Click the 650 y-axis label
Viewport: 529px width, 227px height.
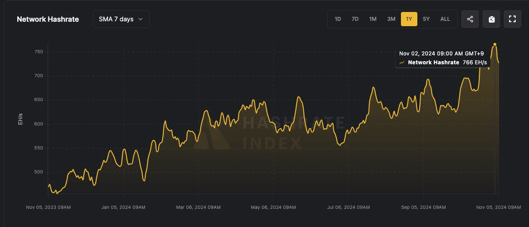(39, 100)
